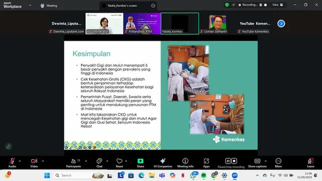Click the AI Companion sparkle icon at top
The width and height of the screenshot is (322, 181).
point(233,5)
